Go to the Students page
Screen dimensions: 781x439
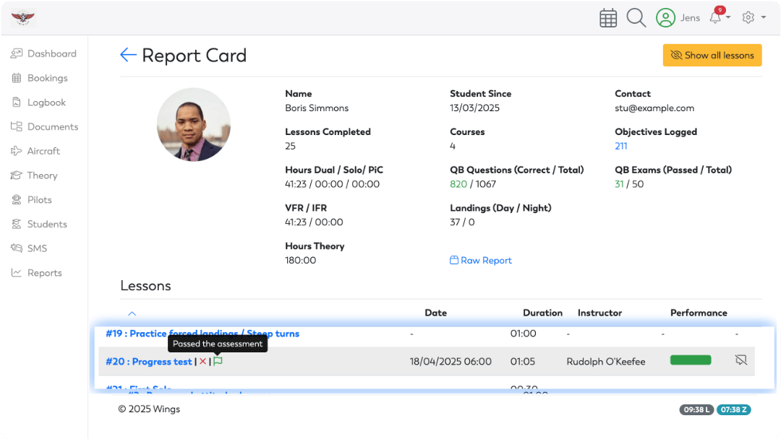point(46,224)
